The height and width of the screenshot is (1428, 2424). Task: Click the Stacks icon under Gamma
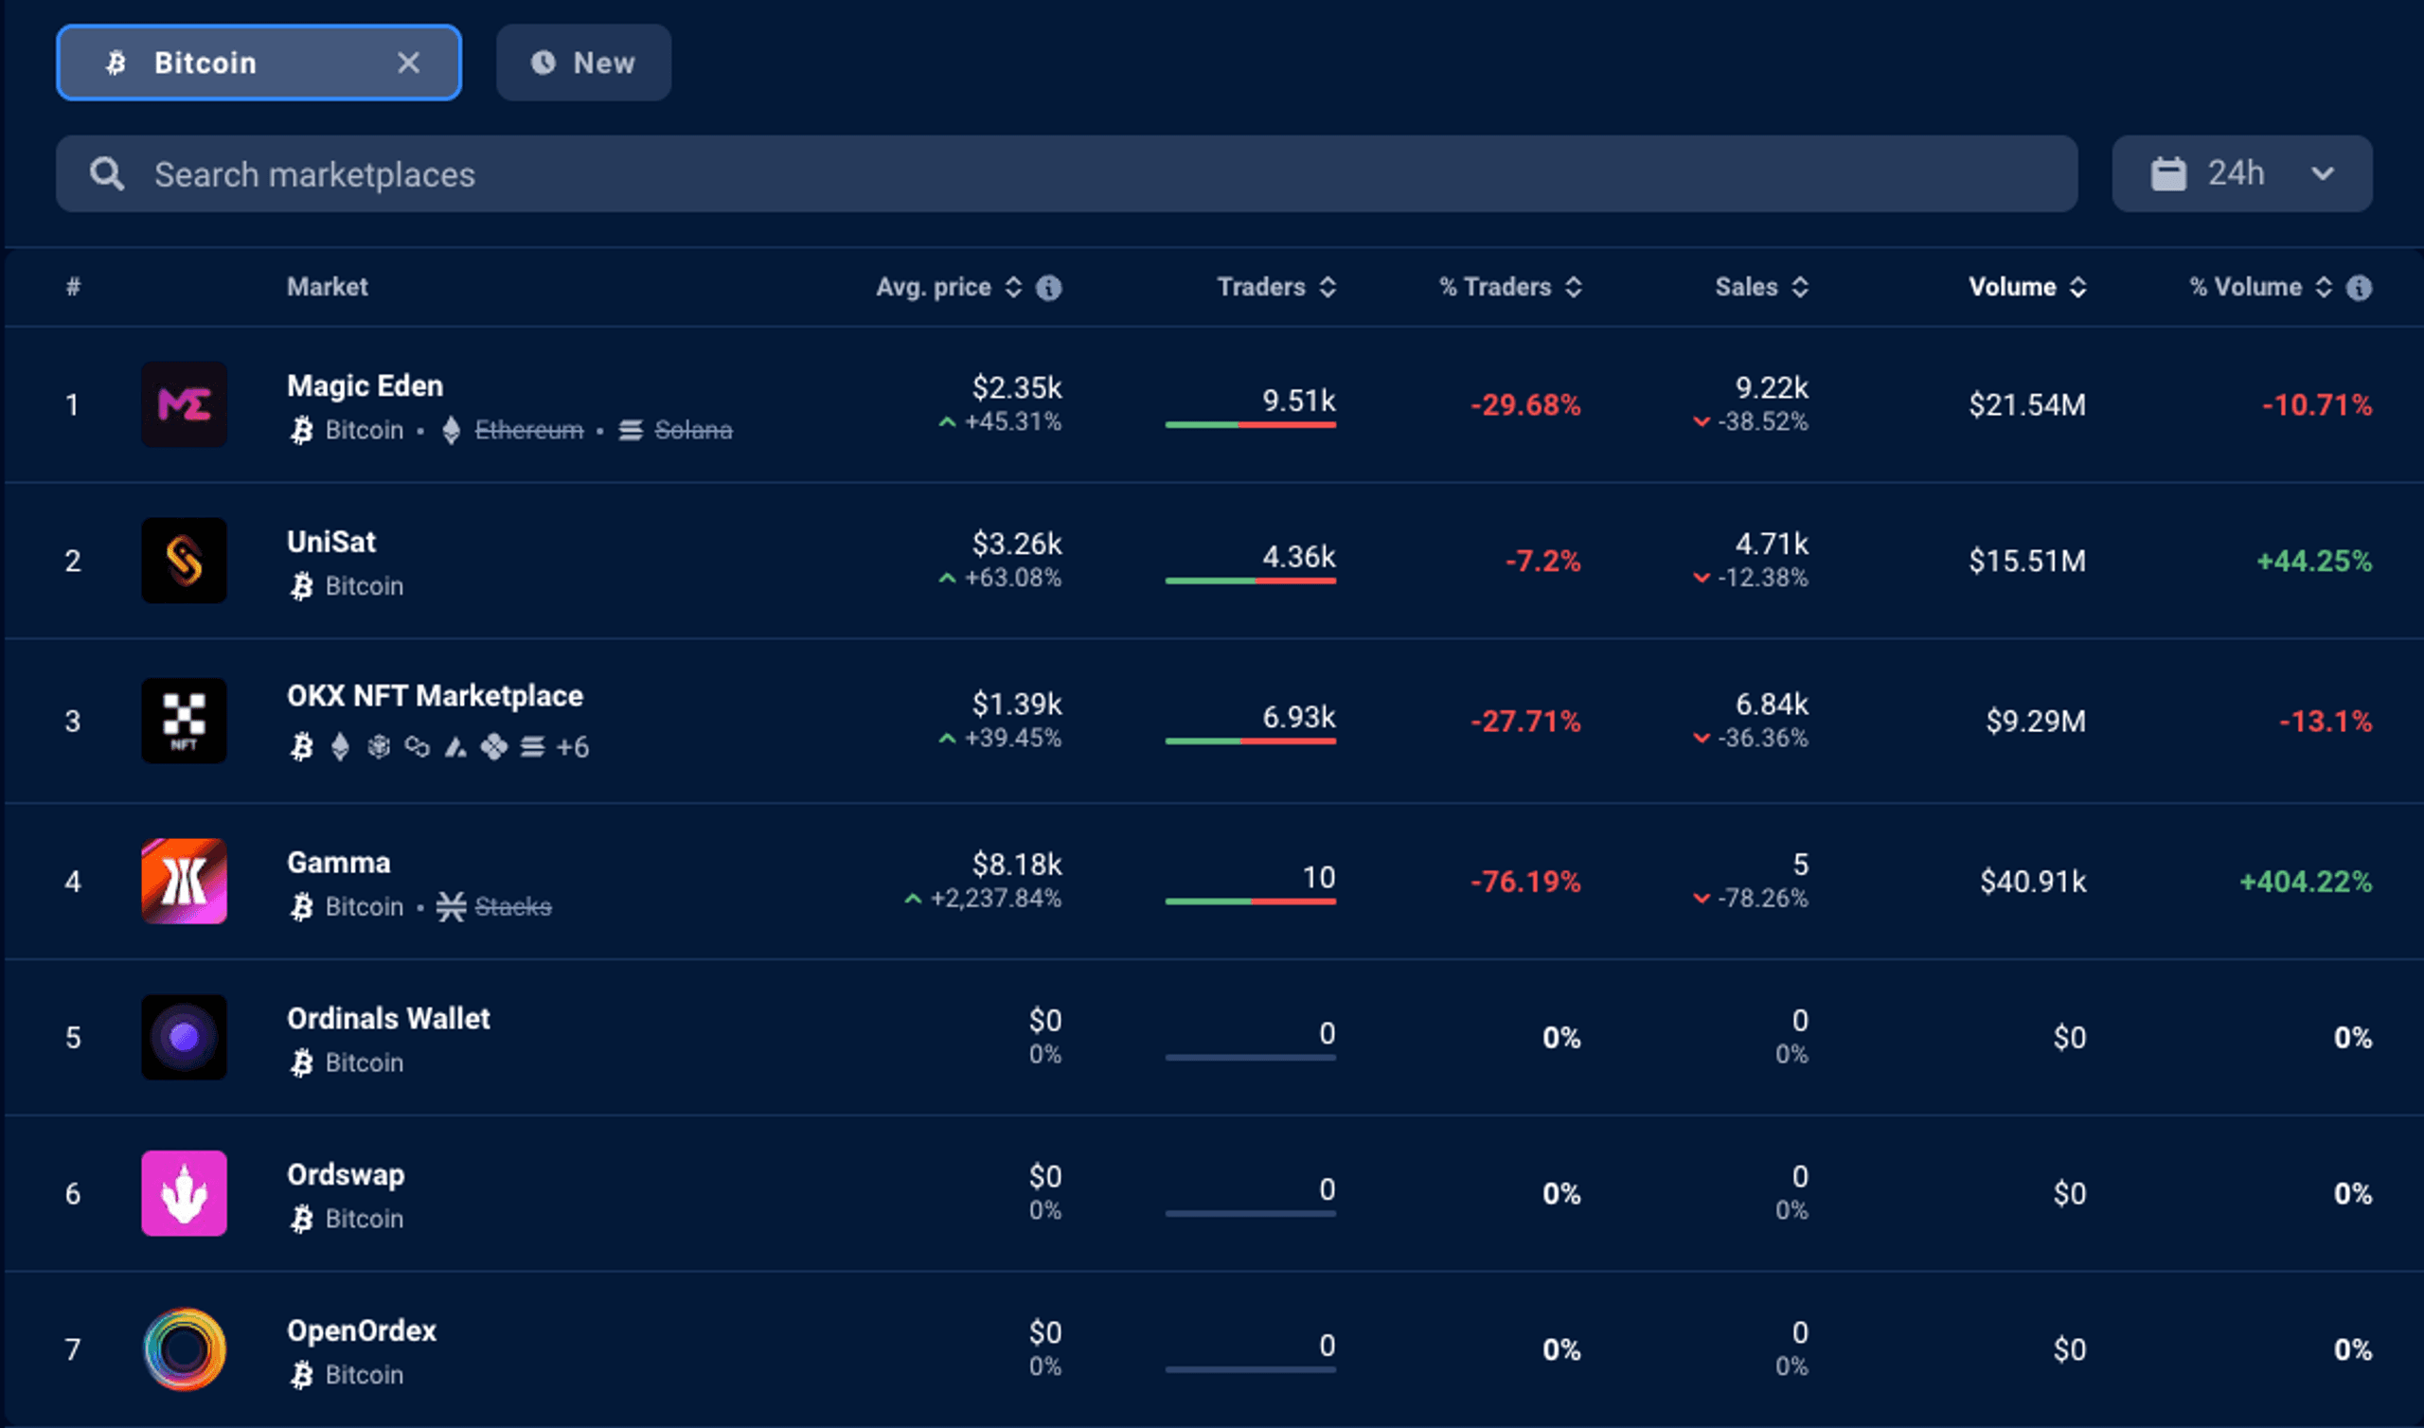click(451, 906)
